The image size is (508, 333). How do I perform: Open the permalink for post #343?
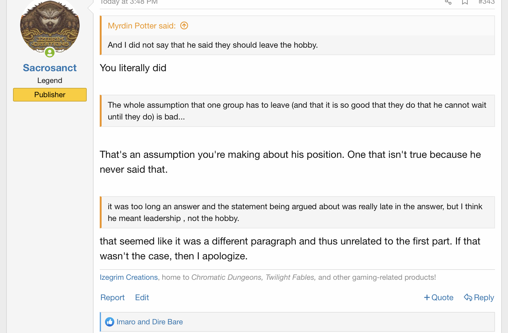tap(486, 2)
